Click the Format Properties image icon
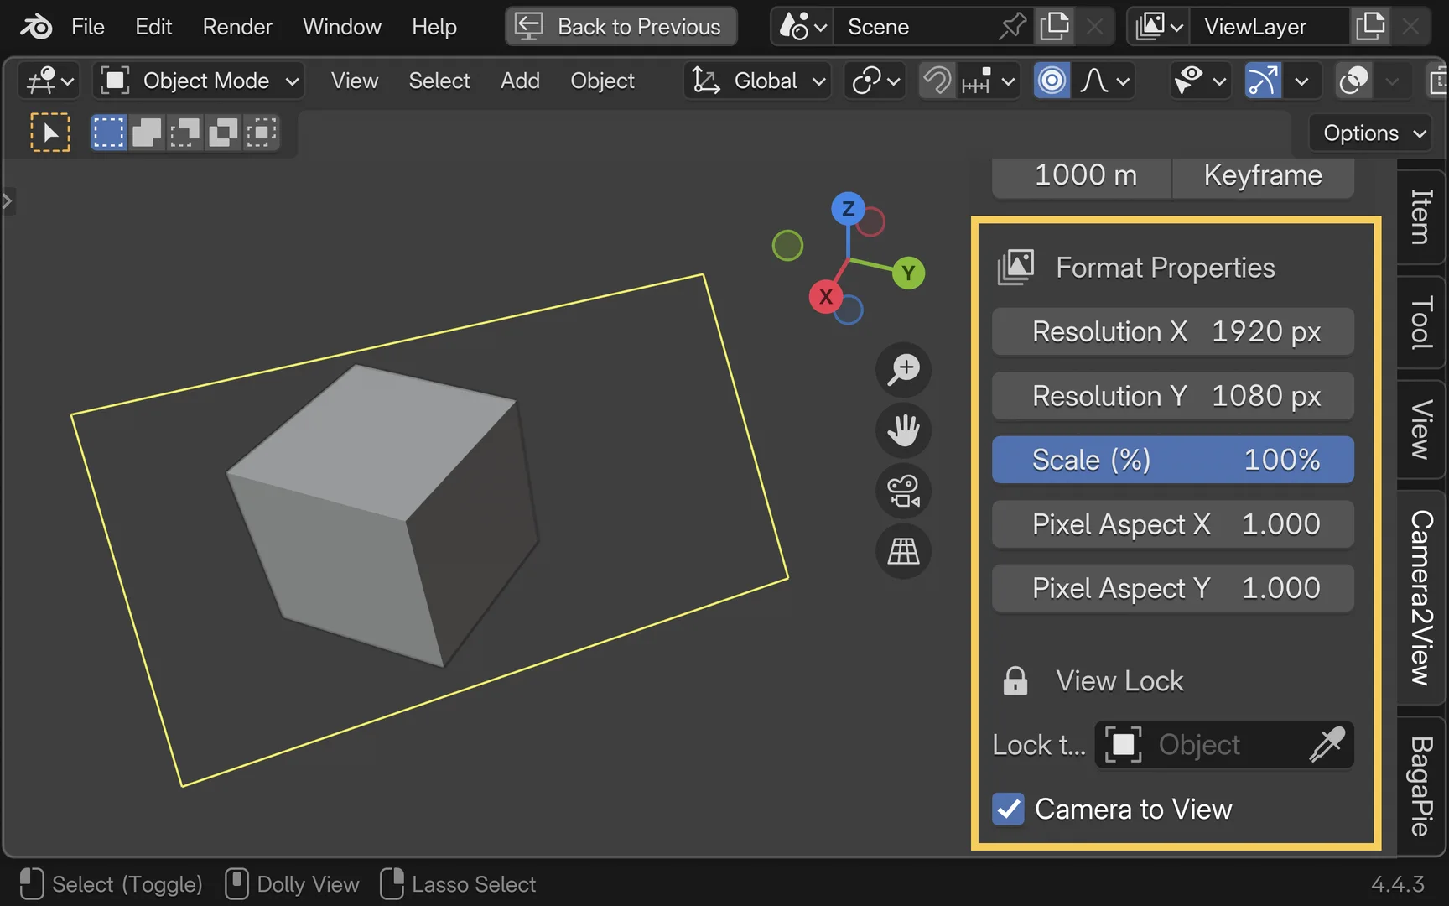Screen dimensions: 1449x906 [x=1015, y=268]
